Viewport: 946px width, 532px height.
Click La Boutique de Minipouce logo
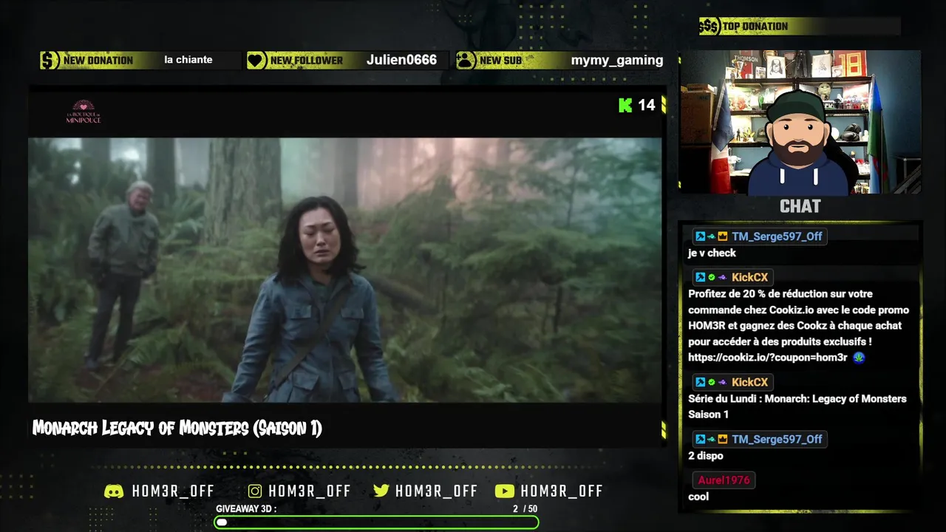coord(83,112)
